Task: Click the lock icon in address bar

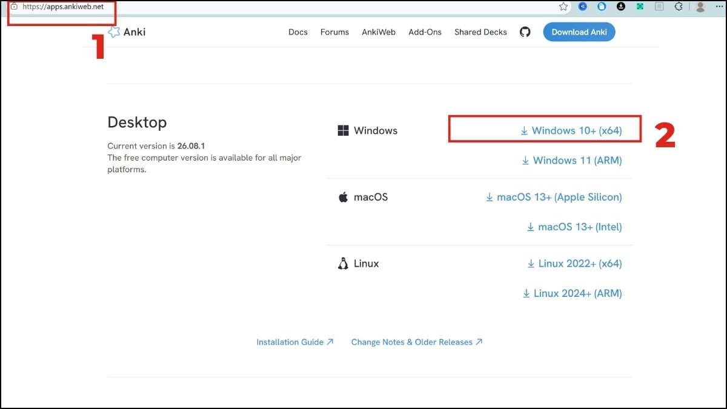Action: [14, 7]
